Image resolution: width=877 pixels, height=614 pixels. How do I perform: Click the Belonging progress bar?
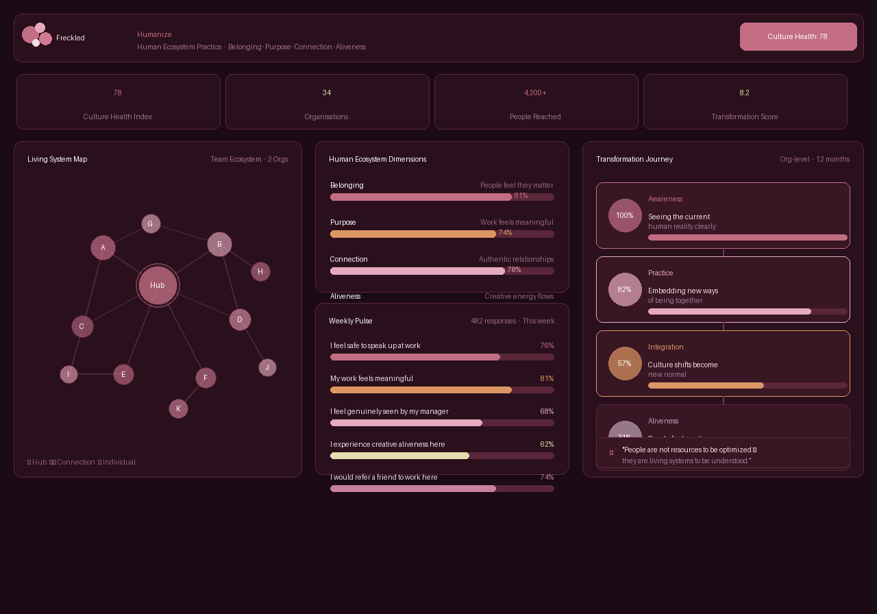(442, 197)
